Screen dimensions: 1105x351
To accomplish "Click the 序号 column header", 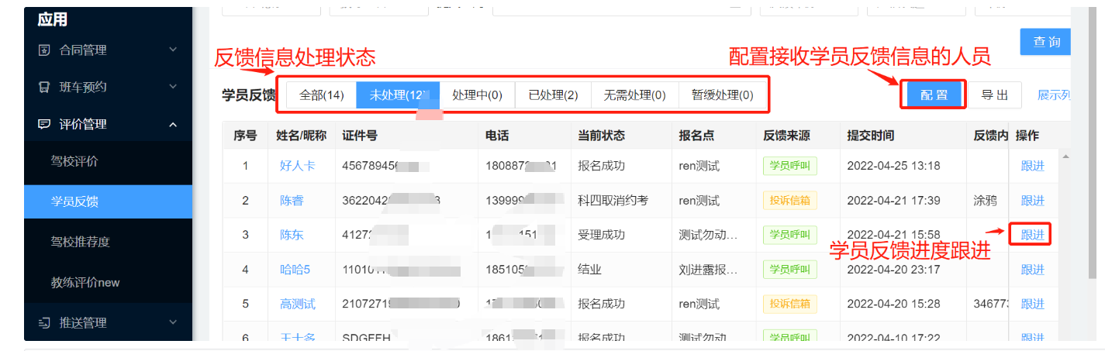I will coord(245,136).
